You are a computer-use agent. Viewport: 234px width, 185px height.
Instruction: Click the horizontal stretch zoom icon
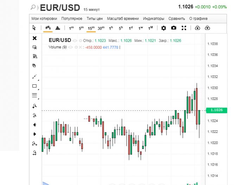point(34,144)
